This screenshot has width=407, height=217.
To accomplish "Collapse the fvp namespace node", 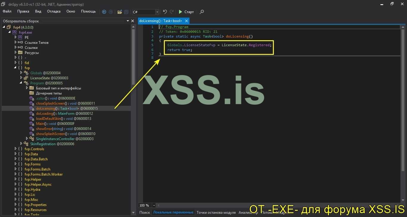I will coord(15,68).
